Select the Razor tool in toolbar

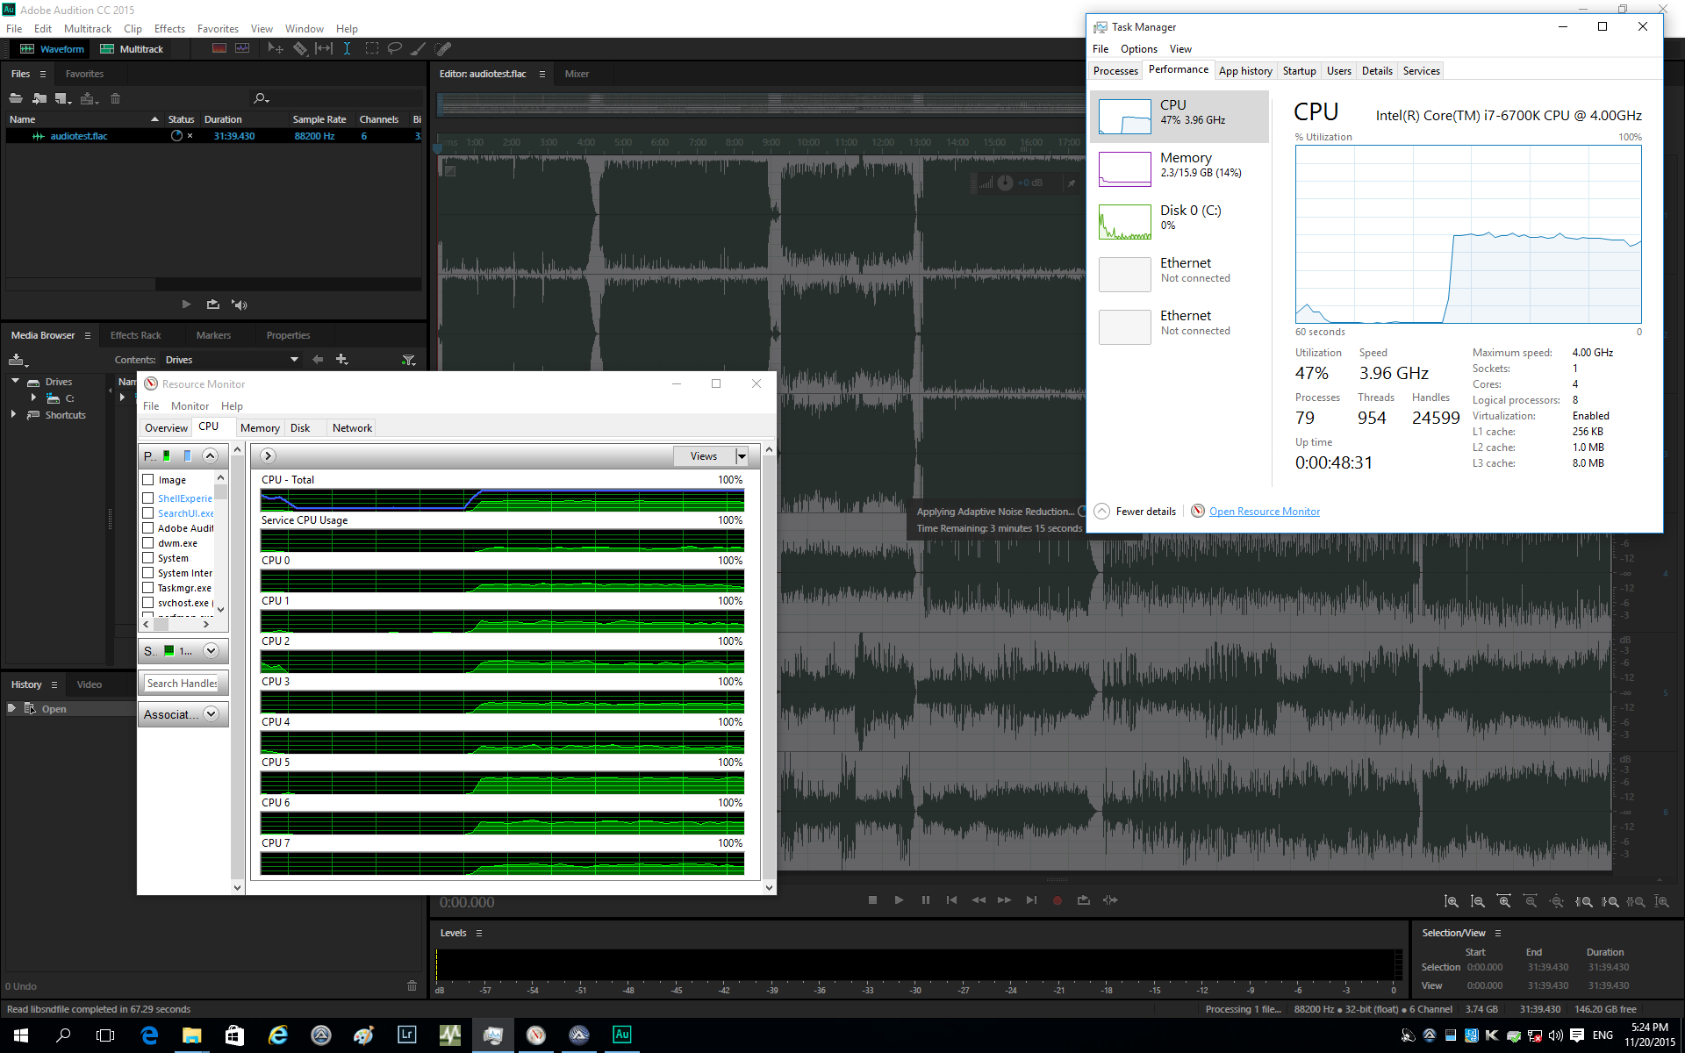pyautogui.click(x=300, y=49)
